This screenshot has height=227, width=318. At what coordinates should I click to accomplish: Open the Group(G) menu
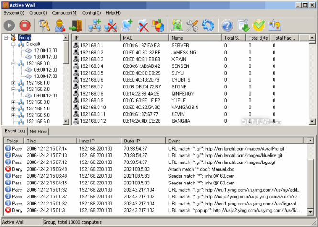(38, 13)
